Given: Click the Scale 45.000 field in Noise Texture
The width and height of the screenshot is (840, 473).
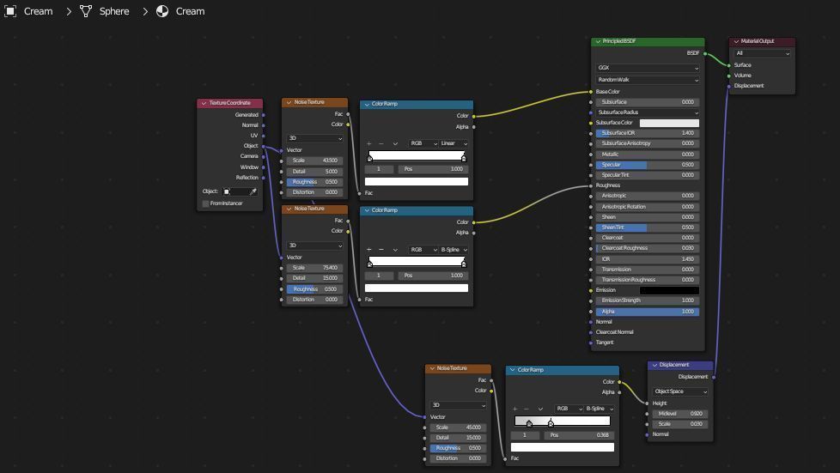Looking at the screenshot, I should click(458, 428).
